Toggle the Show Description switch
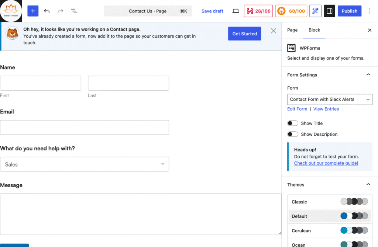The width and height of the screenshot is (378, 247). click(x=293, y=134)
